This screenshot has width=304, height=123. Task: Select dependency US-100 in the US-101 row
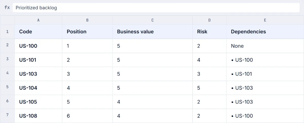(x=265, y=60)
